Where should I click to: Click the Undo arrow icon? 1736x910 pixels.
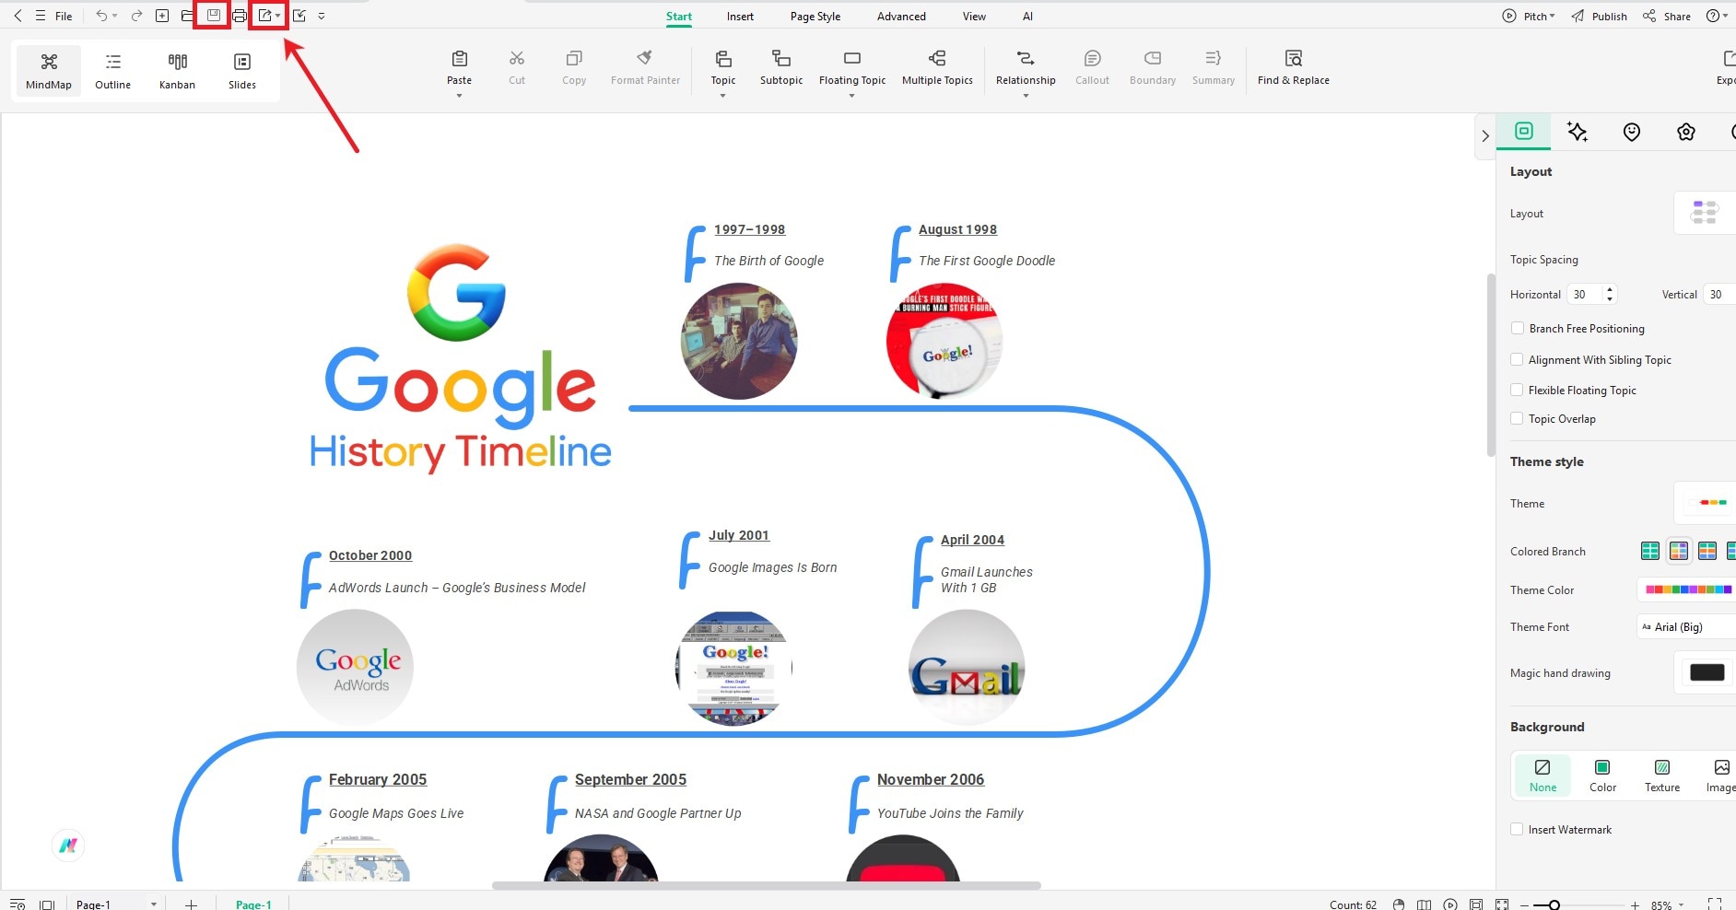[101, 16]
